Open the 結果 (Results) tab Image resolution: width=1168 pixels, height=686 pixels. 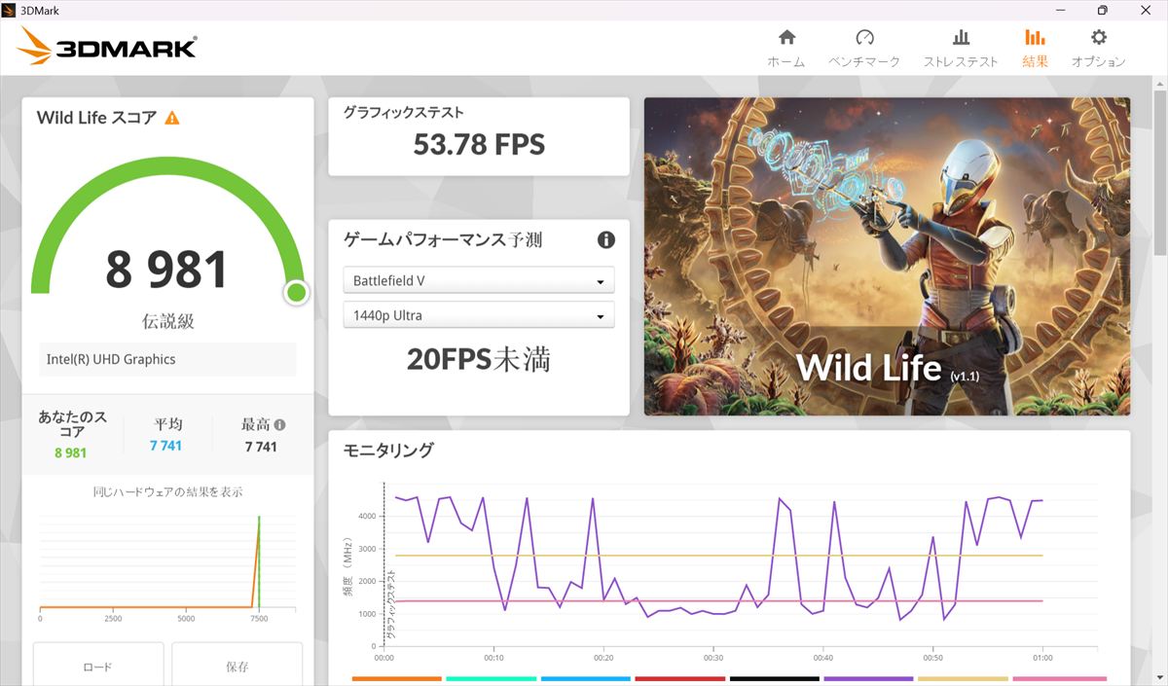click(1035, 48)
